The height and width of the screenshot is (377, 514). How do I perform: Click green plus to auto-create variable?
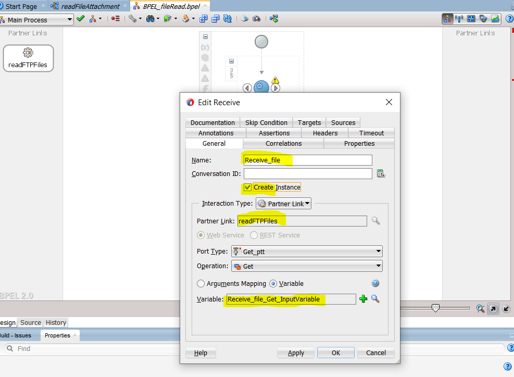[363, 299]
